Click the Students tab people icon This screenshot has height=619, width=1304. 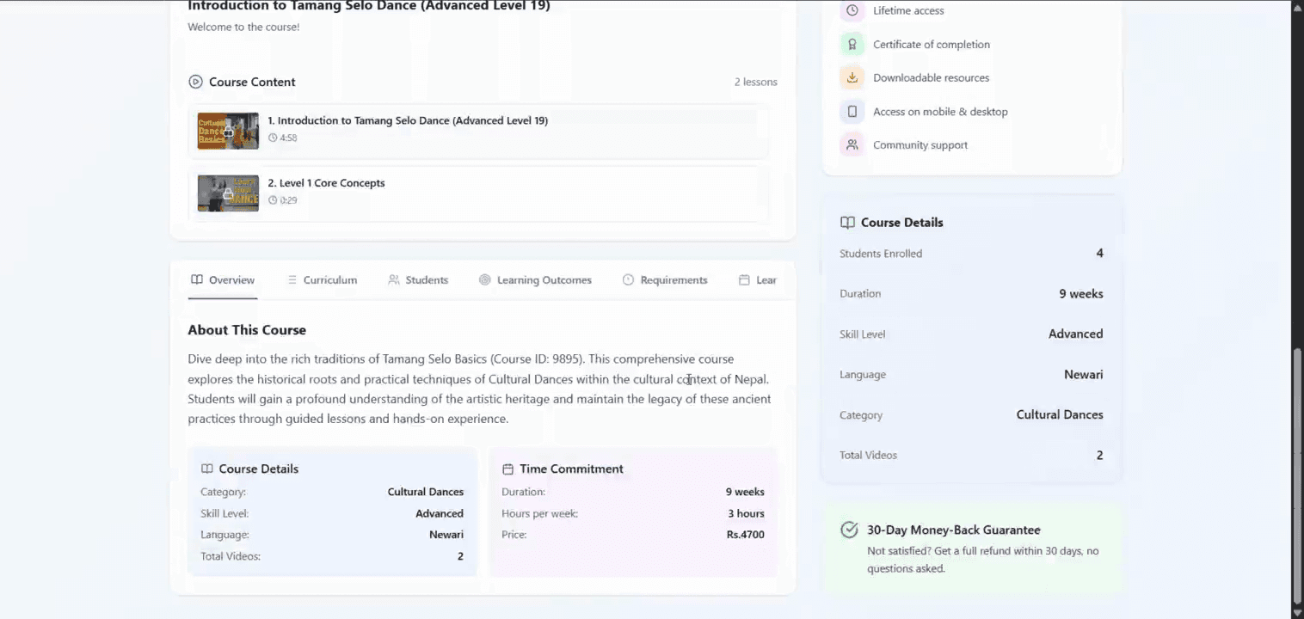pyautogui.click(x=394, y=279)
